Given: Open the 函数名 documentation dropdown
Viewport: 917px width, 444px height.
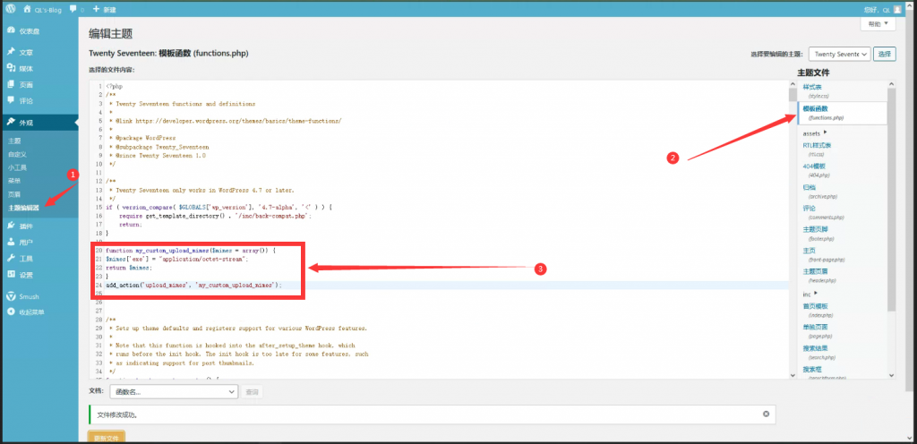Looking at the screenshot, I should point(174,392).
